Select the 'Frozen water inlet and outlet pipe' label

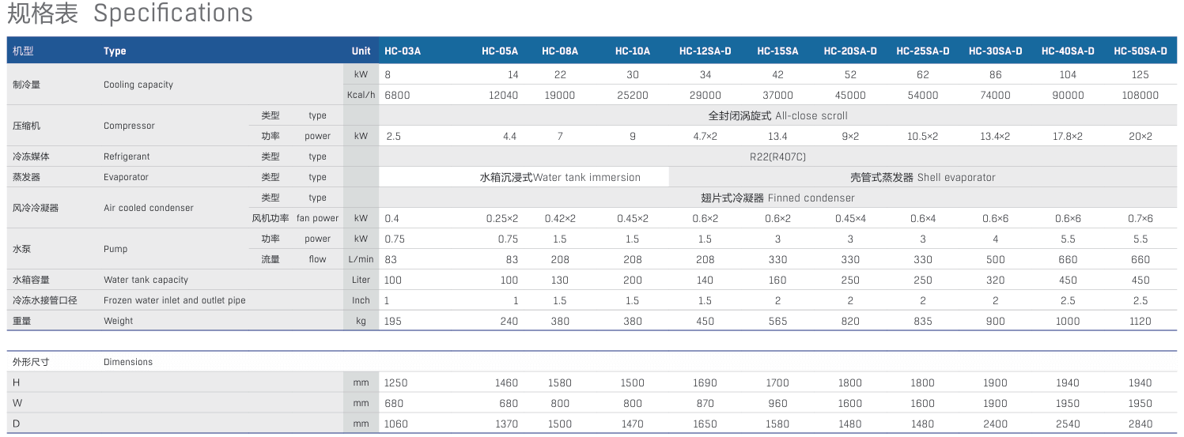(175, 300)
